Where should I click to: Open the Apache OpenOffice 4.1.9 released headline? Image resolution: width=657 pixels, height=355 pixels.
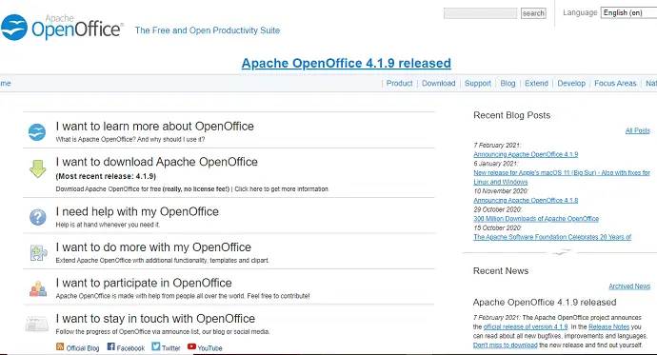coord(346,63)
